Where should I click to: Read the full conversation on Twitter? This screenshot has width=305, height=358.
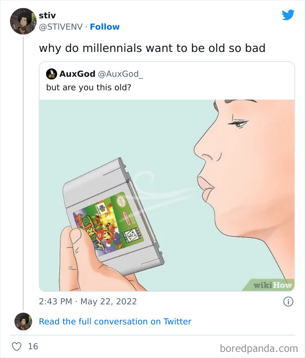tap(115, 321)
